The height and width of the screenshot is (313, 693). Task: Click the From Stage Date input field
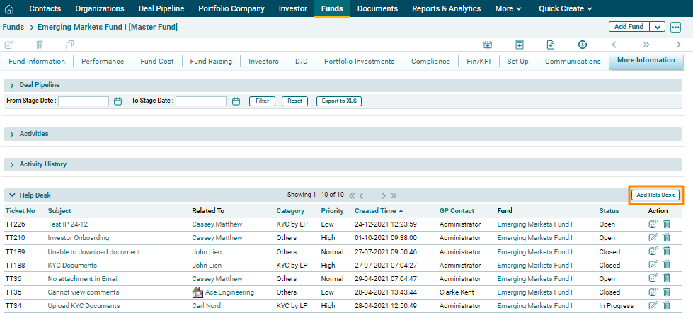tap(84, 101)
